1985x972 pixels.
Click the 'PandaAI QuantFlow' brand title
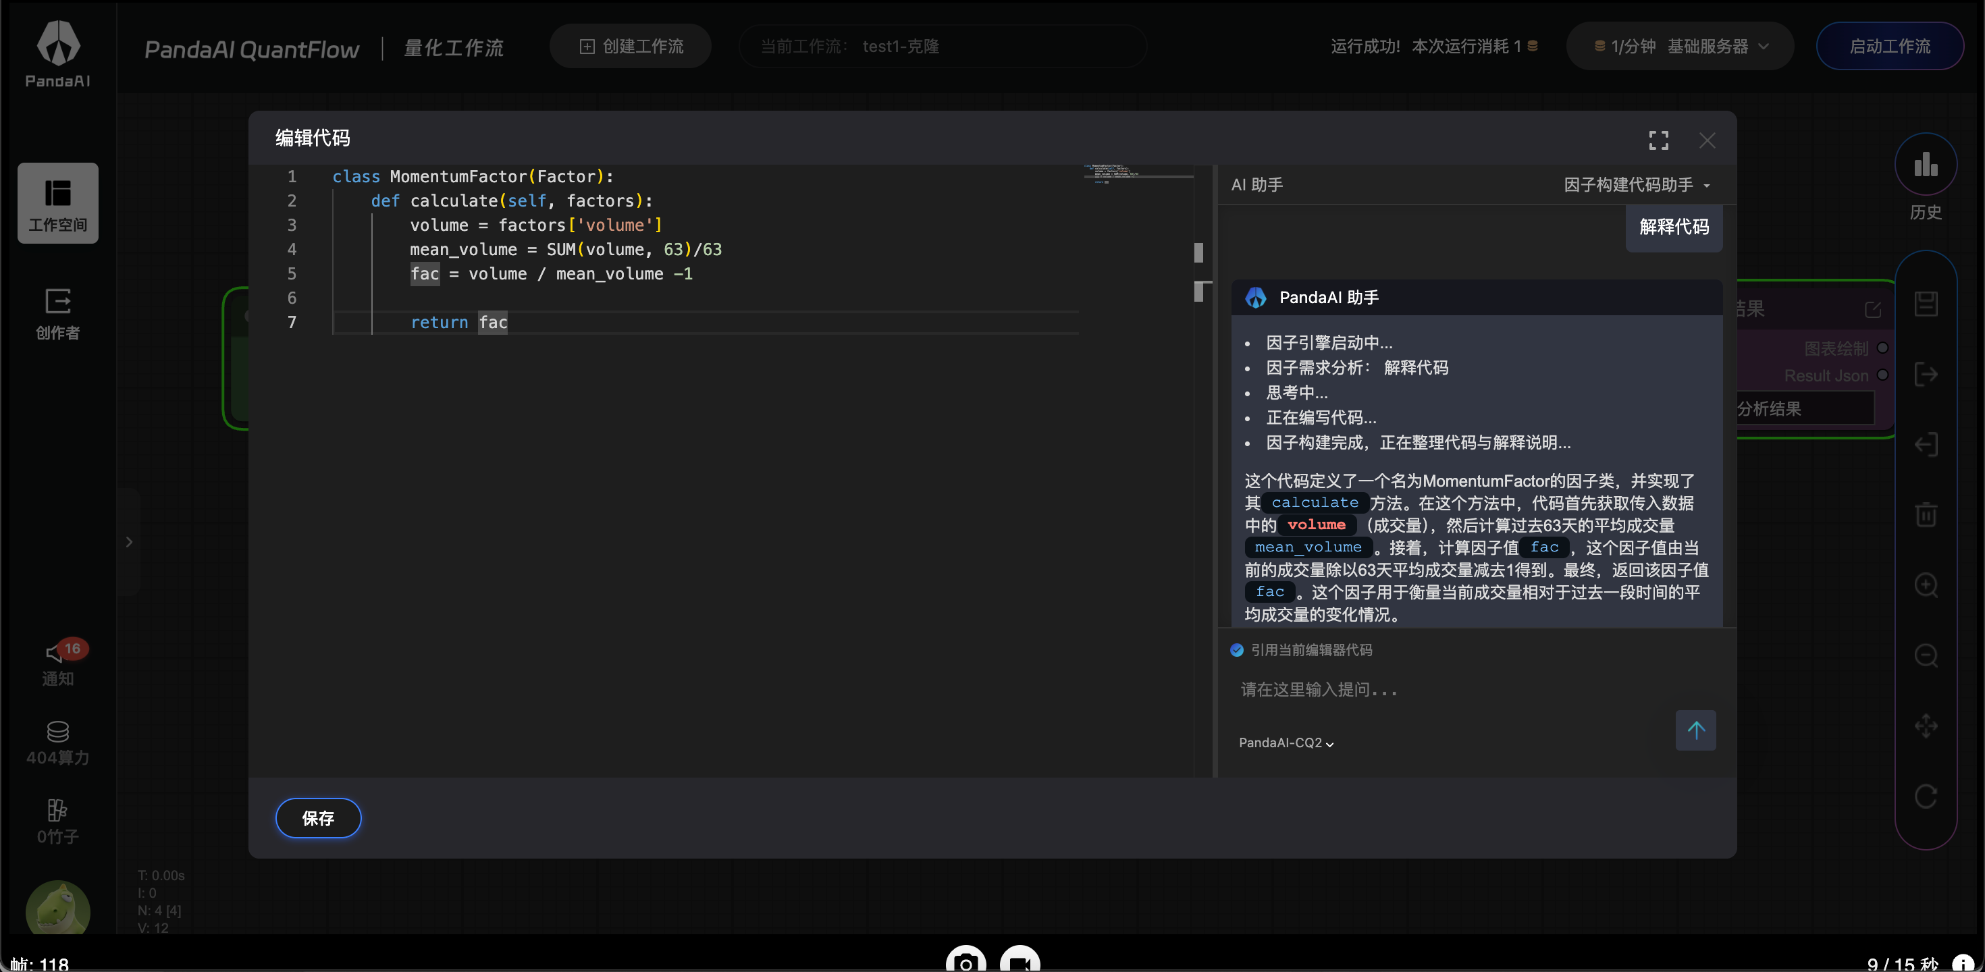pos(251,49)
